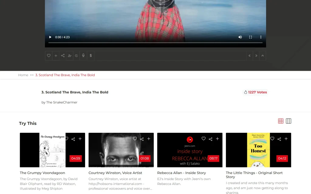Go to next video with double-right chevron
The height and width of the screenshot is (194, 311).
tap(256, 56)
